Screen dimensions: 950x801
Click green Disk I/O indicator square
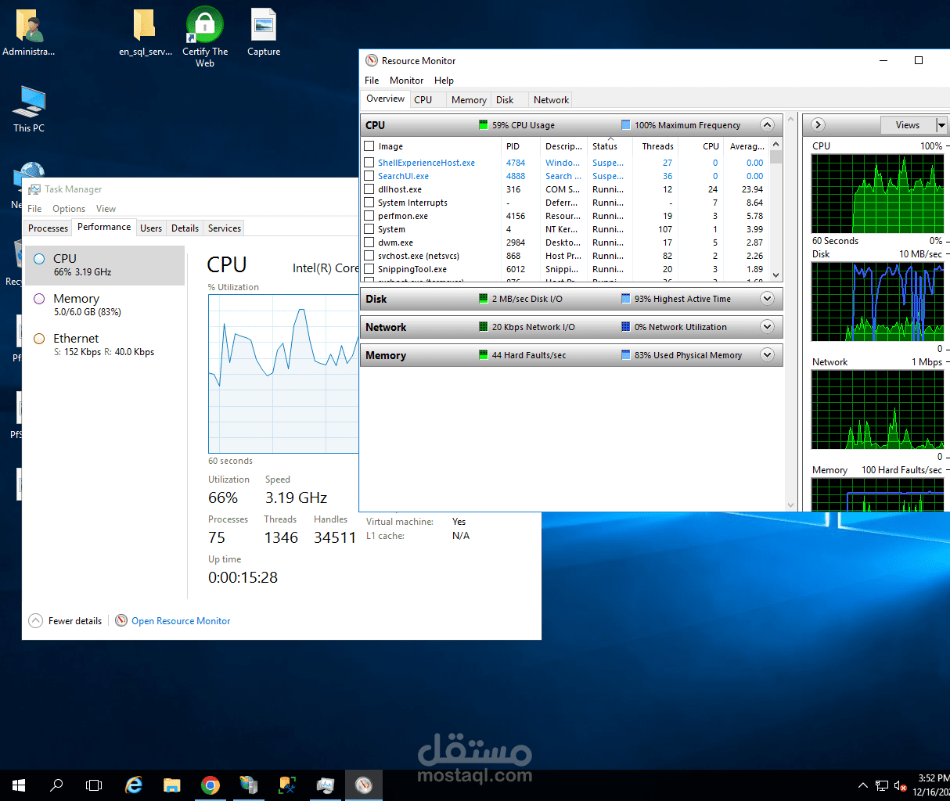484,299
